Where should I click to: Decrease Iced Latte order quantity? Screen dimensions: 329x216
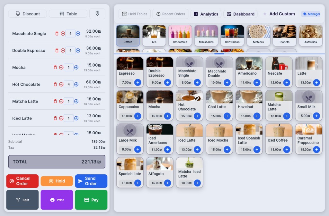61,118
